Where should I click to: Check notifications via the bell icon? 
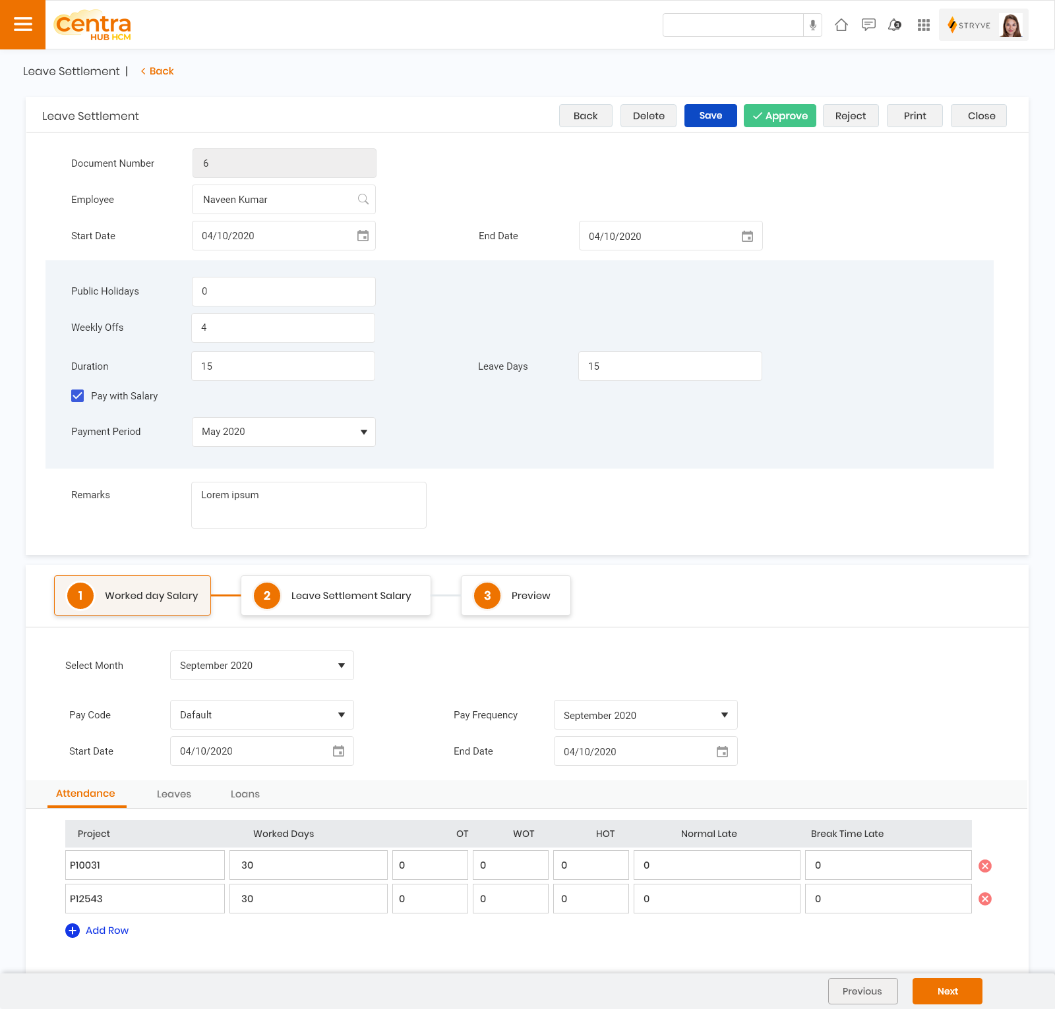click(x=895, y=24)
